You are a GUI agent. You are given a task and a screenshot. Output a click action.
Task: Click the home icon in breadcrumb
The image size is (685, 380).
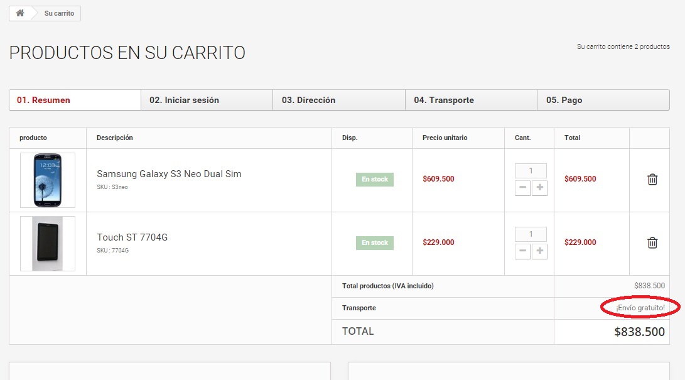tap(20, 13)
